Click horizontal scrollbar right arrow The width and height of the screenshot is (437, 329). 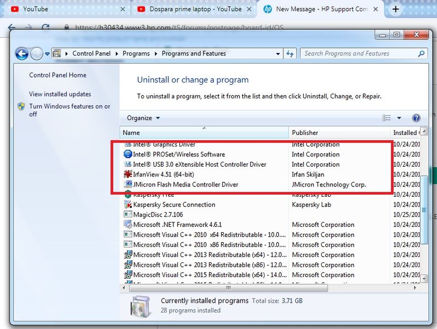tap(415, 288)
